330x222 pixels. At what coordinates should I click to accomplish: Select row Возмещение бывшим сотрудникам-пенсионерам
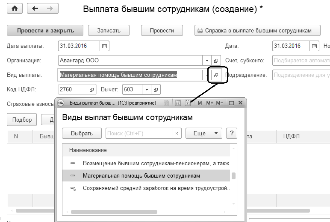(146, 164)
